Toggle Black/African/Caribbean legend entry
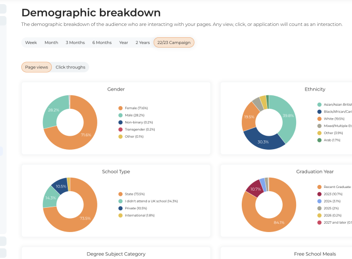 (x=334, y=112)
